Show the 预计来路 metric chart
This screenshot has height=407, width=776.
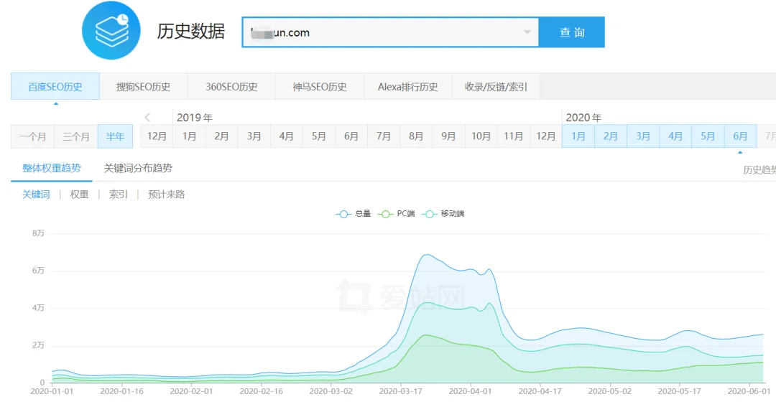166,195
